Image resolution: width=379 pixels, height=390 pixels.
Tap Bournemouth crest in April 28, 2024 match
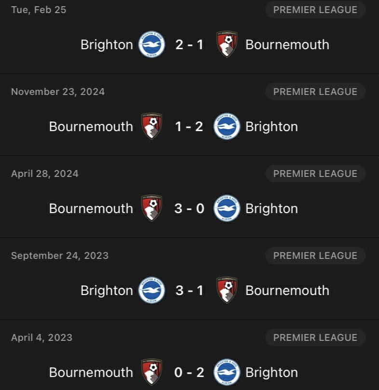[x=152, y=208]
